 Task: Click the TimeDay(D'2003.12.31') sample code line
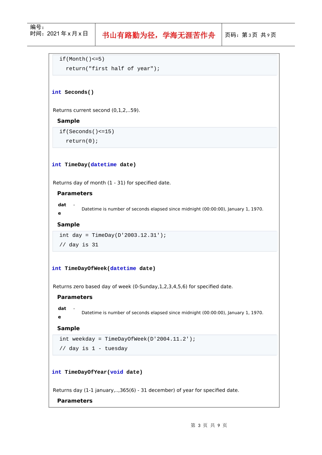click(x=113, y=235)
